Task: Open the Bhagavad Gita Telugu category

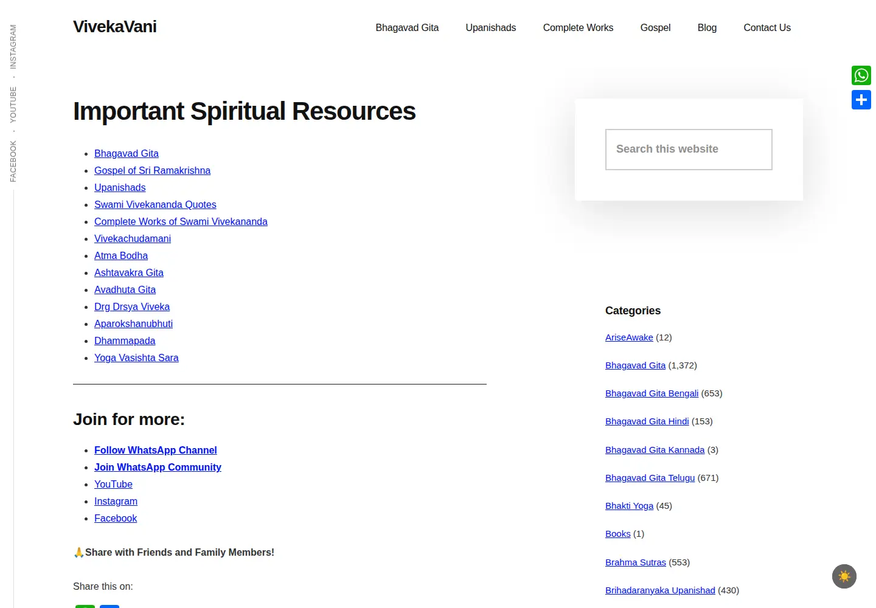Action: [650, 478]
